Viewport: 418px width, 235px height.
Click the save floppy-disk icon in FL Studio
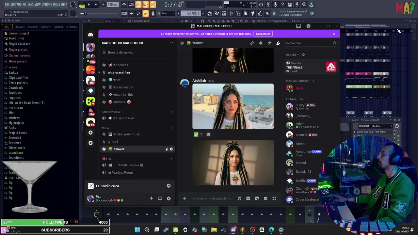[290, 5]
